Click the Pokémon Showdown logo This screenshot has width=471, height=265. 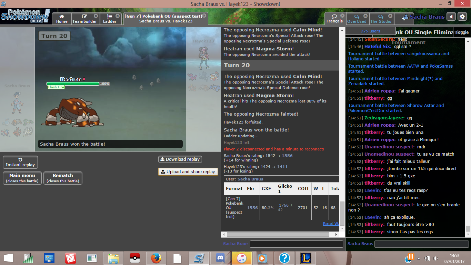[x=25, y=16]
